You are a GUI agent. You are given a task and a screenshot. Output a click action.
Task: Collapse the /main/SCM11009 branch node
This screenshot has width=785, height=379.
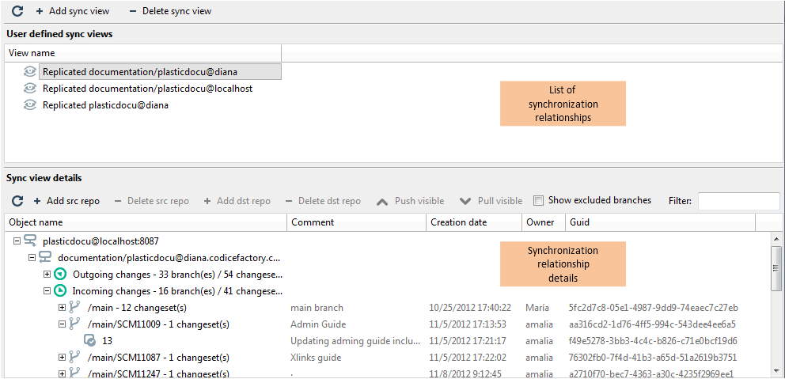(62, 324)
